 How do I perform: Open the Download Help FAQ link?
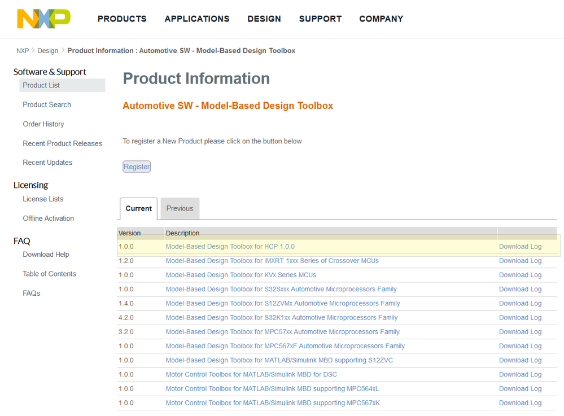[46, 255]
